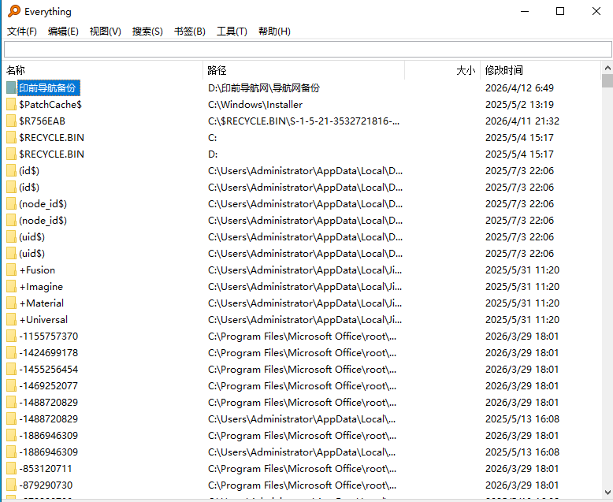The image size is (613, 502).
Task: Select the +Fusion folder name
Action: coord(37,270)
